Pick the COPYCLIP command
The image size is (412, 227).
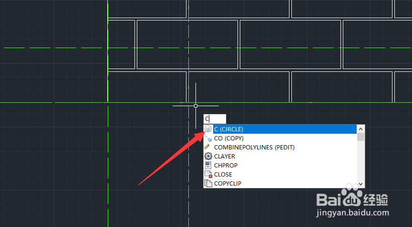coord(280,184)
